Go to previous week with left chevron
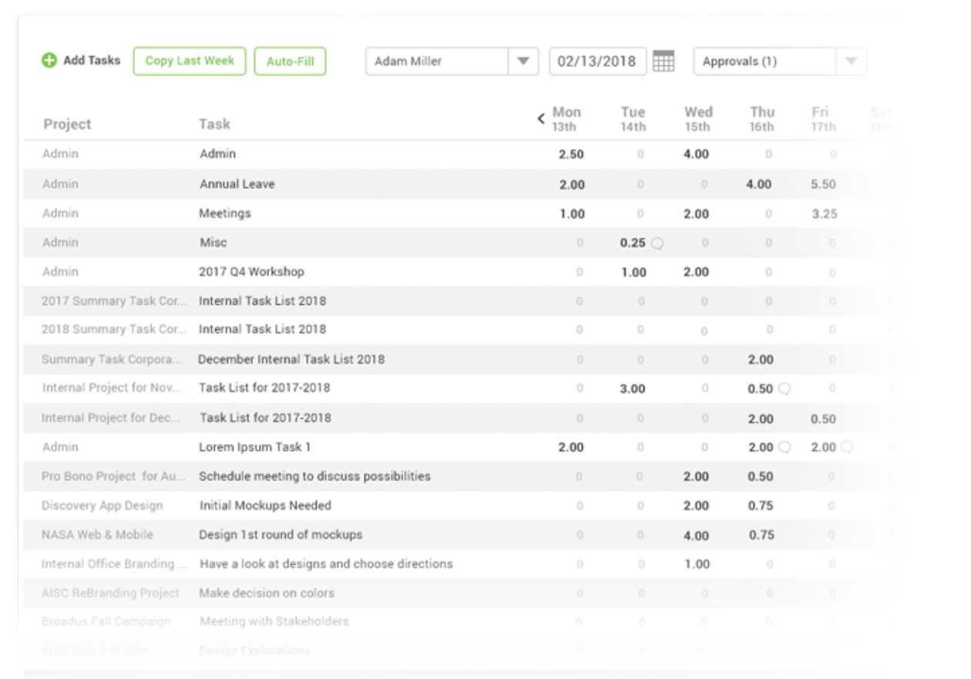Image resolution: width=971 pixels, height=679 pixels. [x=541, y=119]
